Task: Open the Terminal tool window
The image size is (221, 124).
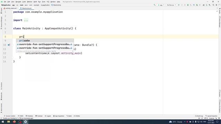Action: click(x=39, y=116)
